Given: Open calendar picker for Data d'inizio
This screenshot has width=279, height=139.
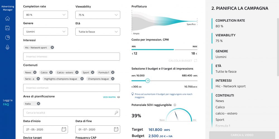Looking at the screenshot, I should point(64,129).
